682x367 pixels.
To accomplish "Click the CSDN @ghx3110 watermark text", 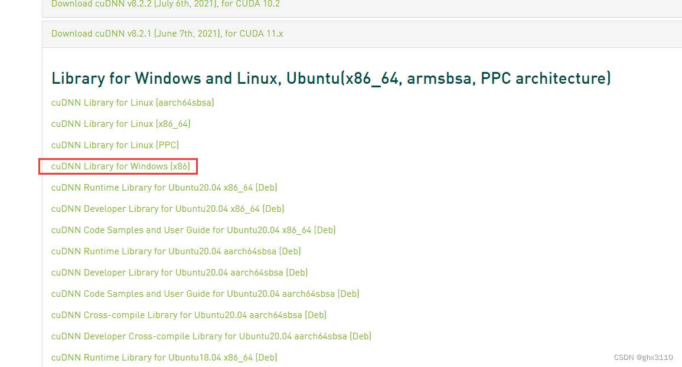I will 644,357.
